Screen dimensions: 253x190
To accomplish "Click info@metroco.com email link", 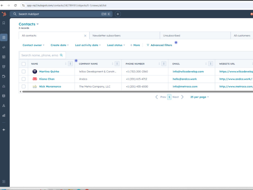I will pos(185,86).
